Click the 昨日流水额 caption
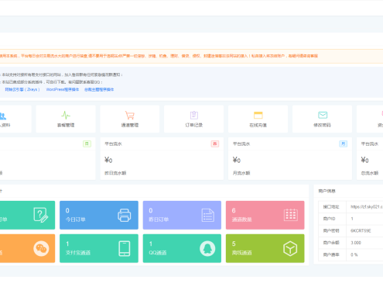 pyautogui.click(x=115, y=173)
